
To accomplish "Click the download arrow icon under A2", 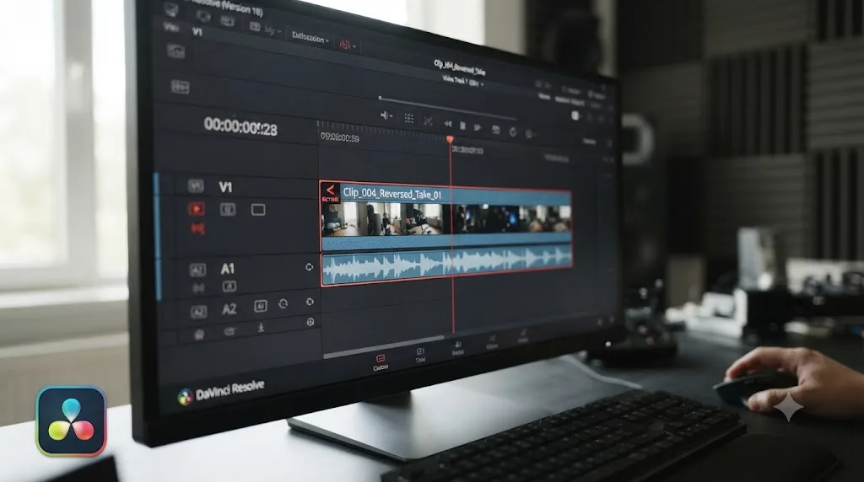I will [262, 328].
